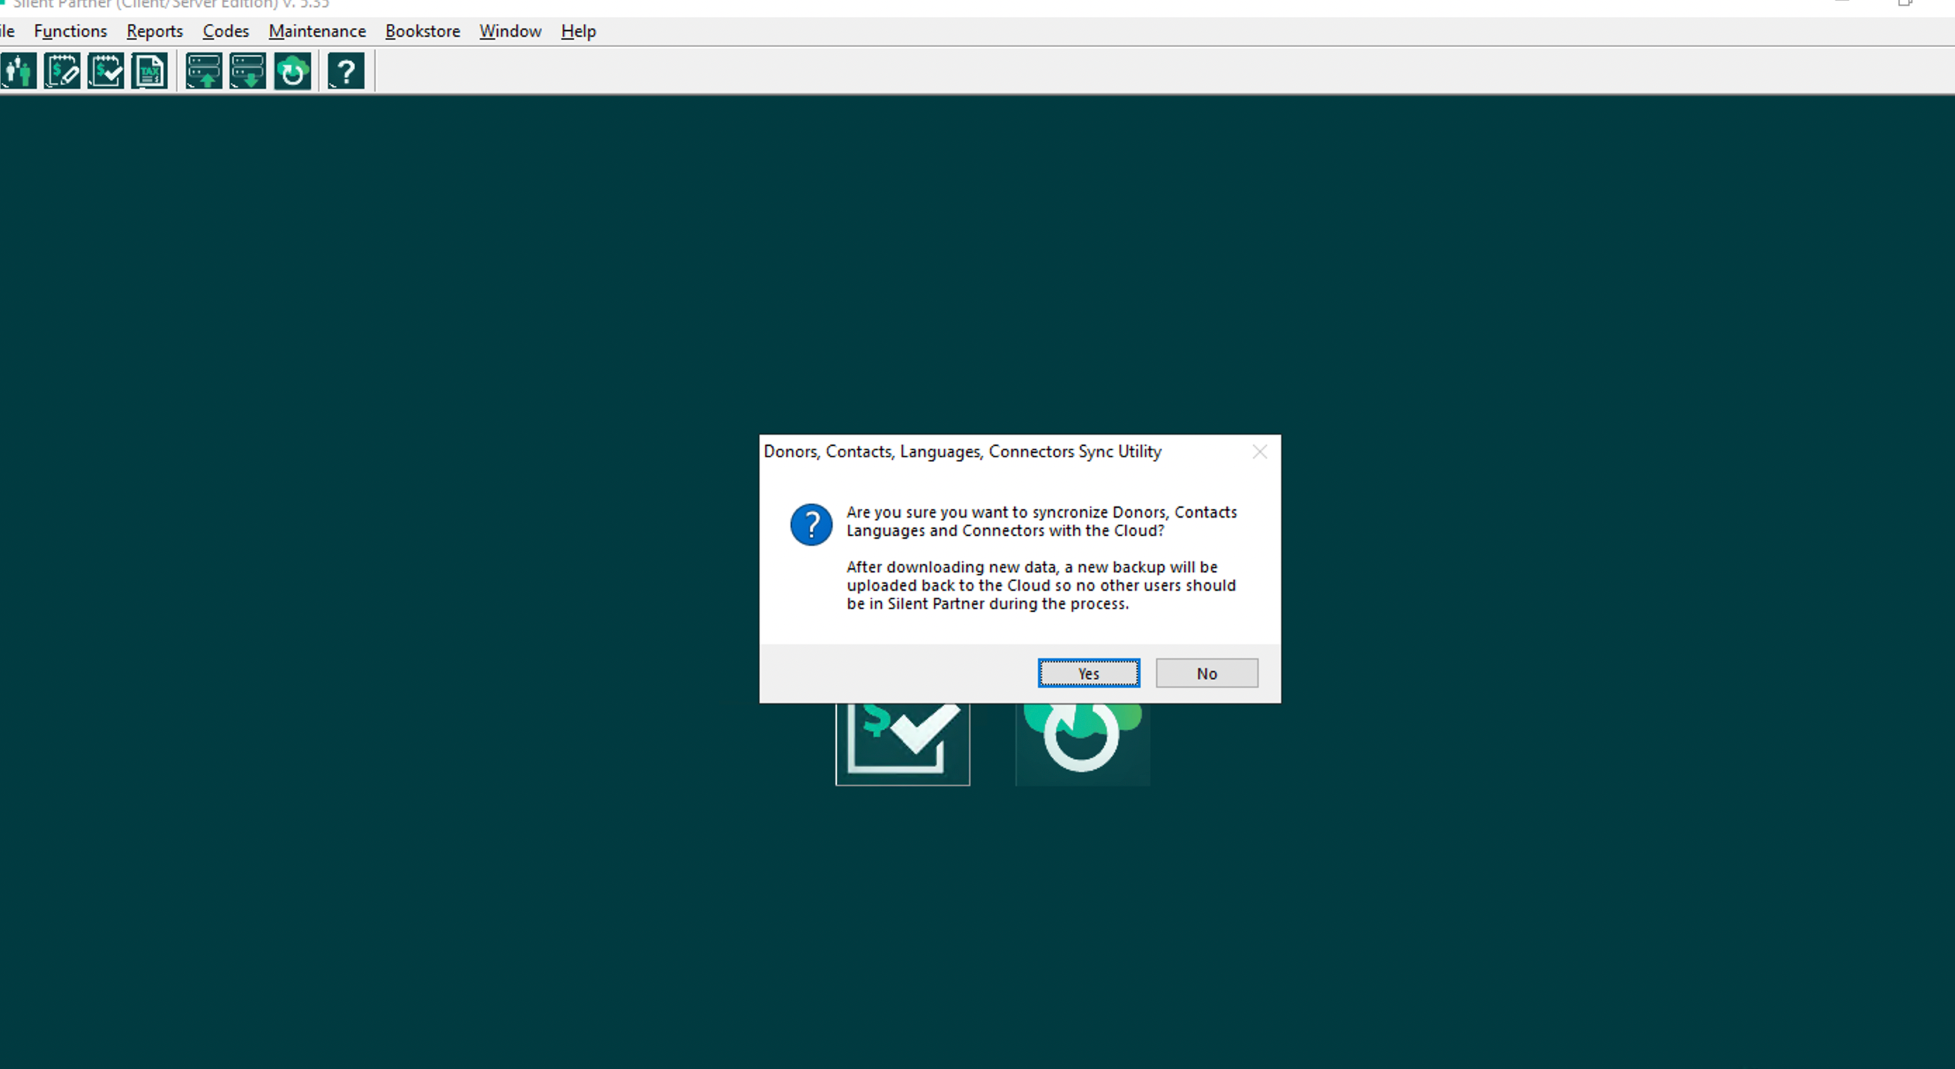Decline sync by clicking No
Image resolution: width=1955 pixels, height=1069 pixels.
1207,674
